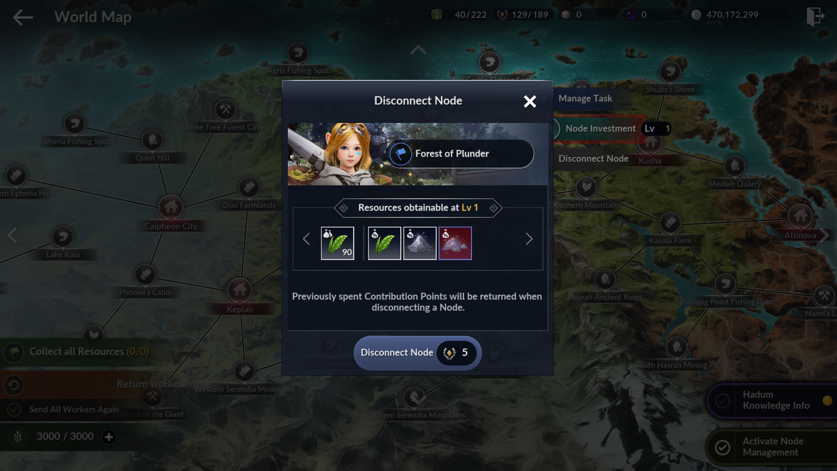
Task: Open the Mediah Quarry node
Action: point(735,166)
